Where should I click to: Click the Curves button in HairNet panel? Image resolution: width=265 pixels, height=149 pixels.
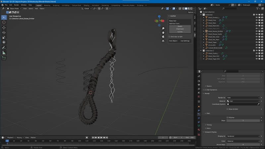(180, 32)
